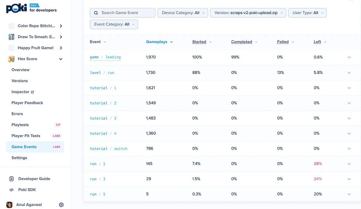Screen dimensions: 361x209
Task: Open the User Type filter dropdown
Action: (x=307, y=13)
